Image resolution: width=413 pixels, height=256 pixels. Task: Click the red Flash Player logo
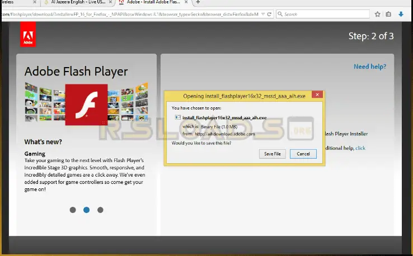click(x=86, y=105)
